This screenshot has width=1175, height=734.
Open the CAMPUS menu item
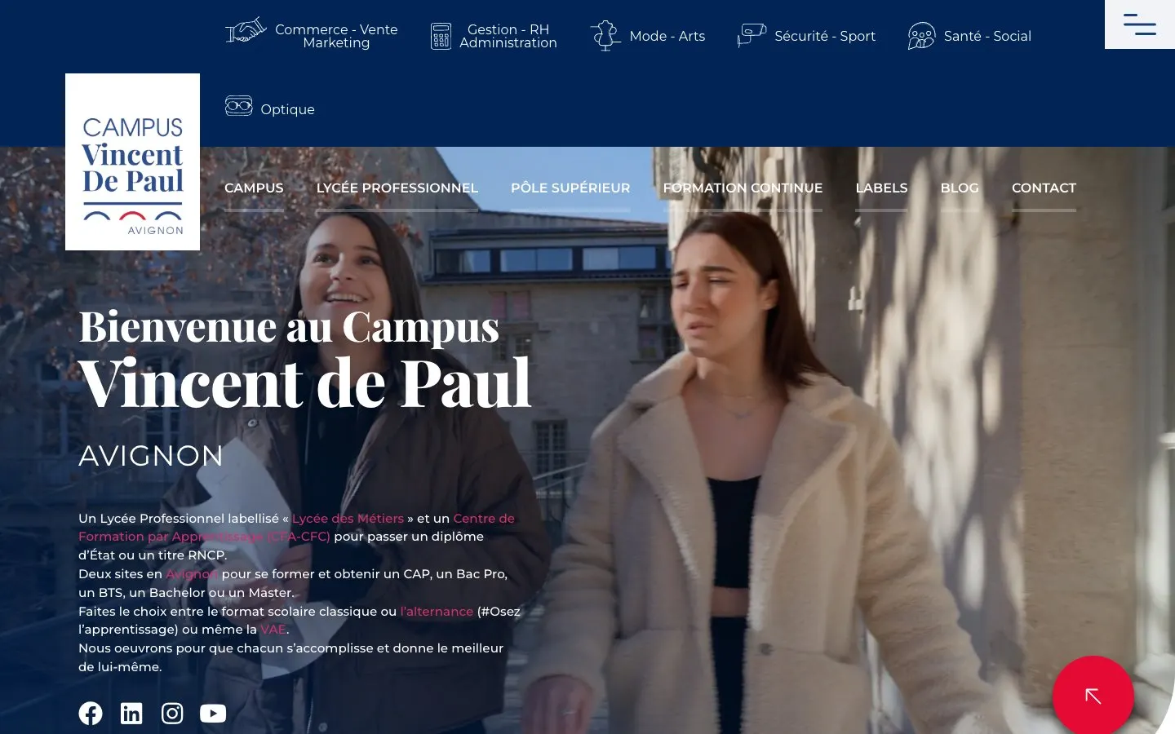click(x=254, y=188)
